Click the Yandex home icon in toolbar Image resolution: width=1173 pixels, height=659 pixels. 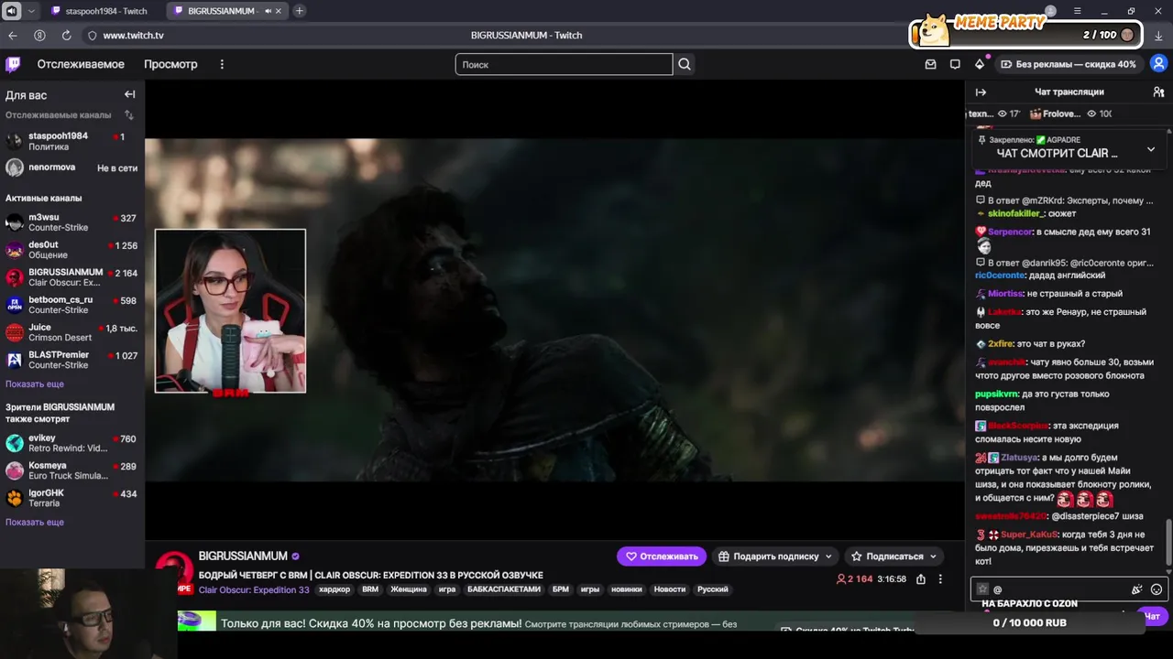click(39, 35)
